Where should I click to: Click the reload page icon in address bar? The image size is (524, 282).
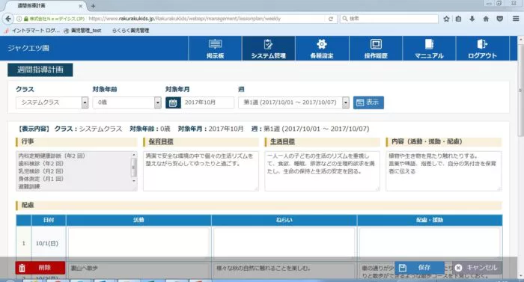pyautogui.click(x=331, y=19)
